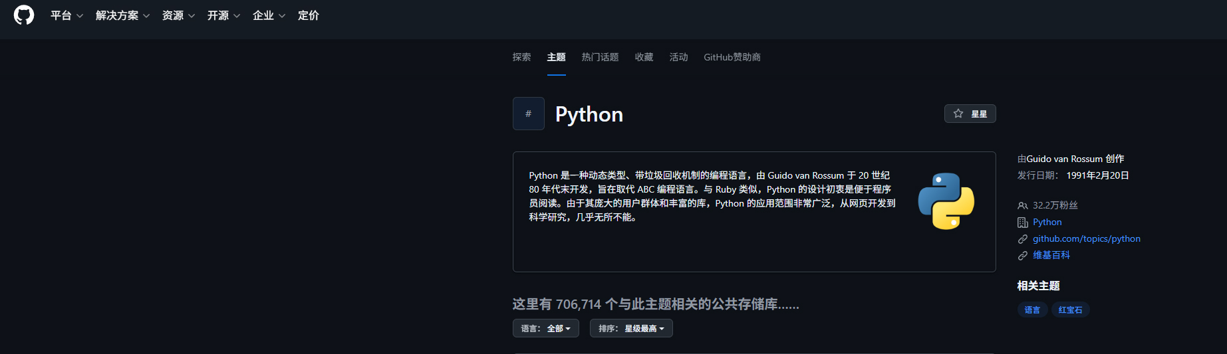Click the Python description paragraph
This screenshot has width=1227, height=354.
click(x=712, y=196)
